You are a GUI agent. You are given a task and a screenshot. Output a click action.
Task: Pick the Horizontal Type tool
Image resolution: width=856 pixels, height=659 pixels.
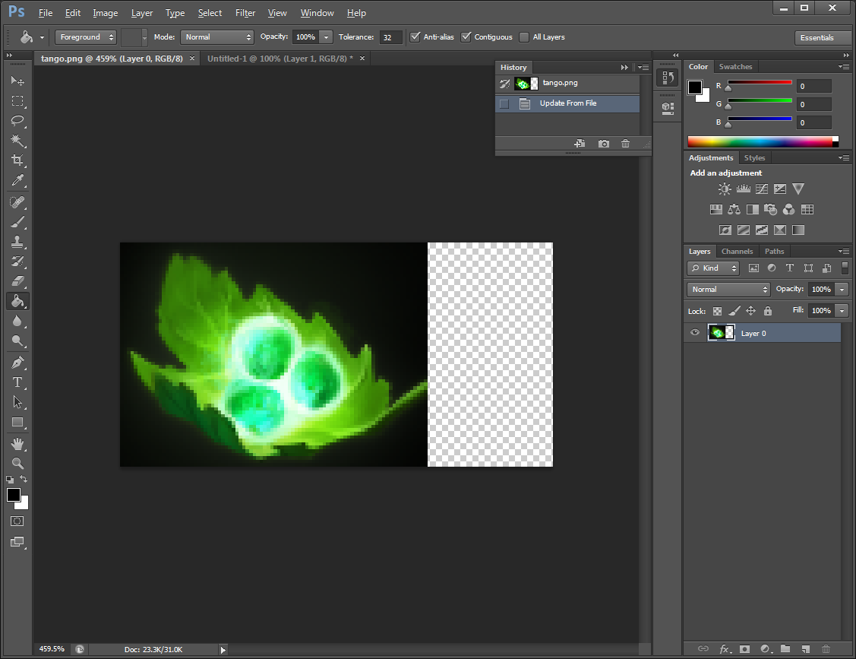17,382
